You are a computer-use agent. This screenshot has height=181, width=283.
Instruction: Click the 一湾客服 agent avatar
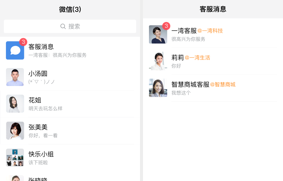pyautogui.click(x=158, y=34)
